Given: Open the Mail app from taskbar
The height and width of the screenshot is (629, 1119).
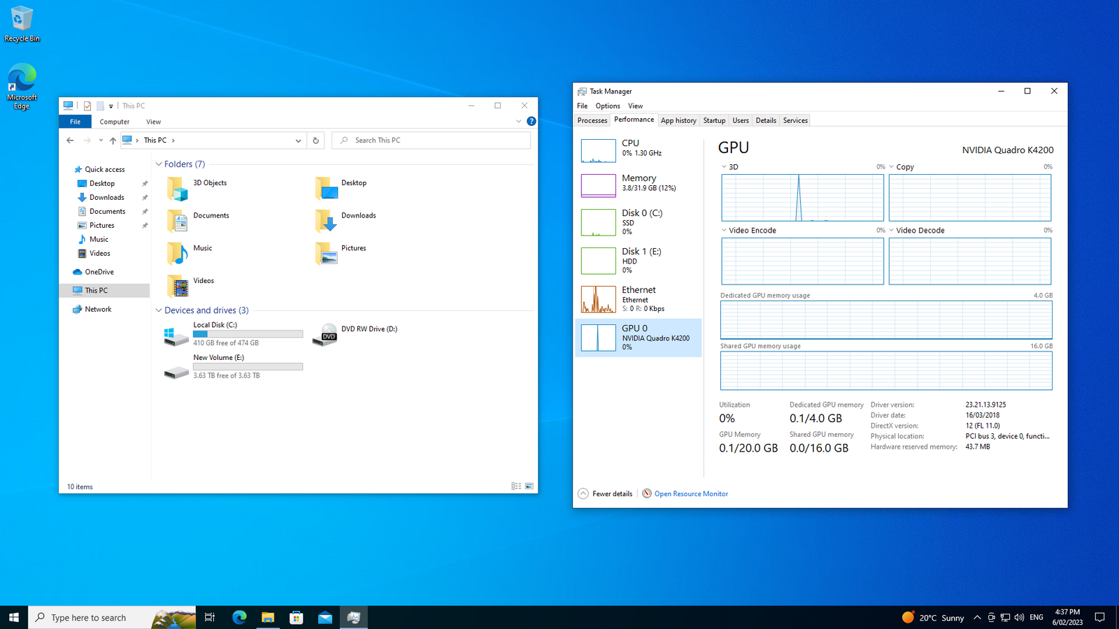Looking at the screenshot, I should click(325, 617).
